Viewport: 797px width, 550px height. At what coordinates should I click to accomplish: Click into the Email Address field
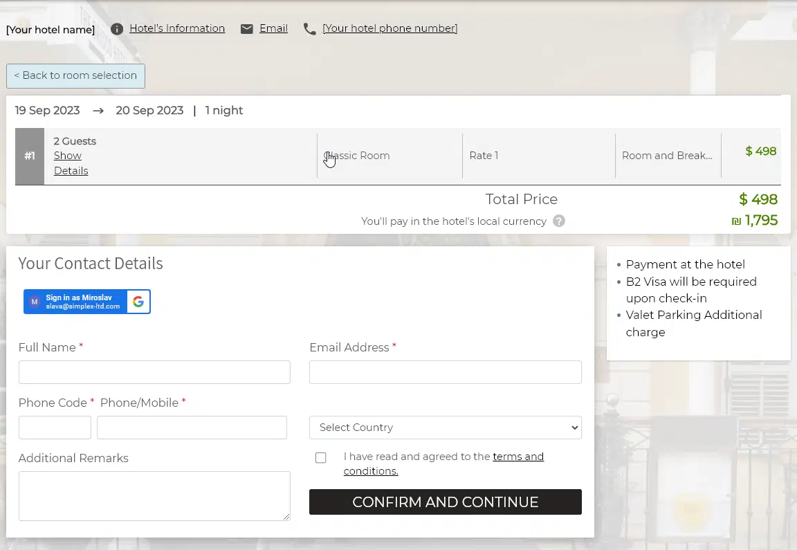[445, 372]
